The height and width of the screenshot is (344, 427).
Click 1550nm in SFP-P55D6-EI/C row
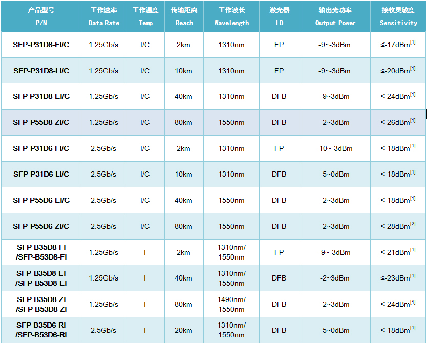231,201
